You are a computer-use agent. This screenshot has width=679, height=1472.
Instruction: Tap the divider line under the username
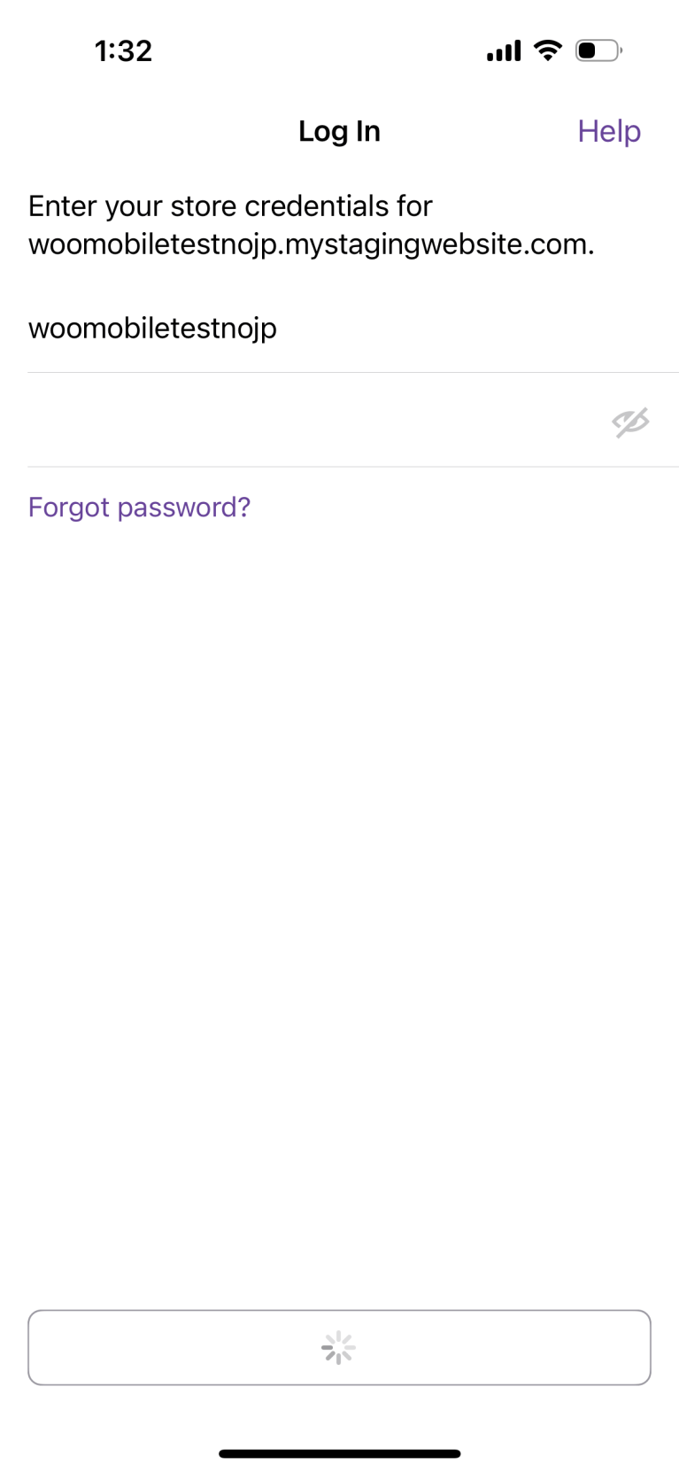coord(353,372)
